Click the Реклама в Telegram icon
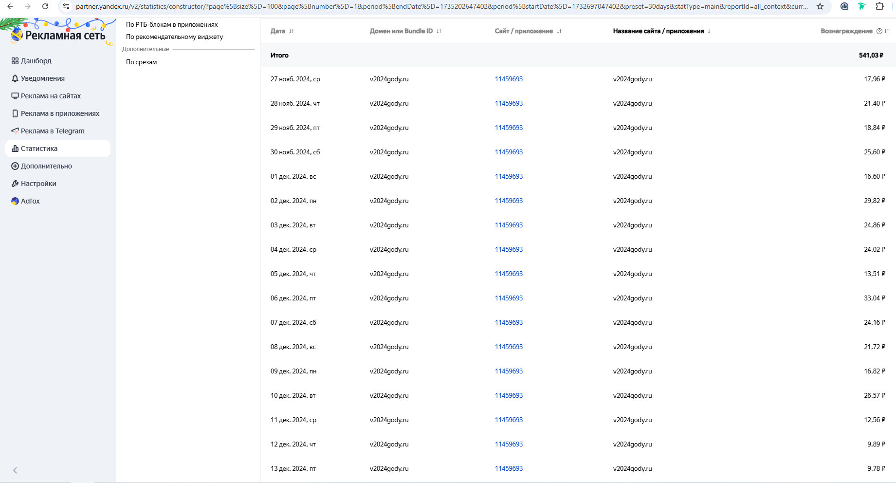 (x=15, y=131)
